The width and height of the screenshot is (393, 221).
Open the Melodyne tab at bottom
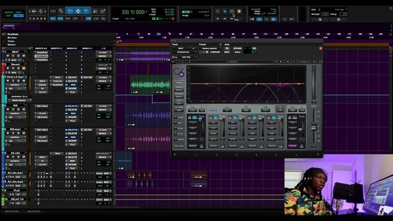click(x=34, y=211)
